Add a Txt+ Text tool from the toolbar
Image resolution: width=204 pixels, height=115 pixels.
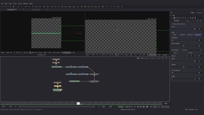click(x=29, y=6)
